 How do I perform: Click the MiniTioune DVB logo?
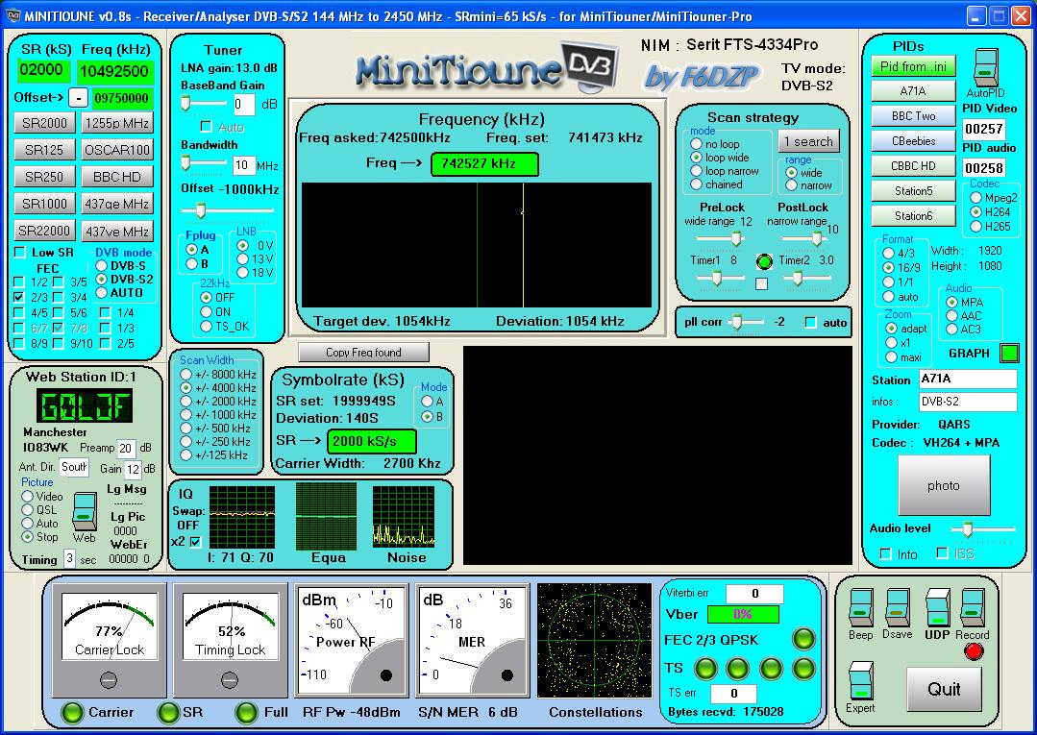(x=488, y=67)
